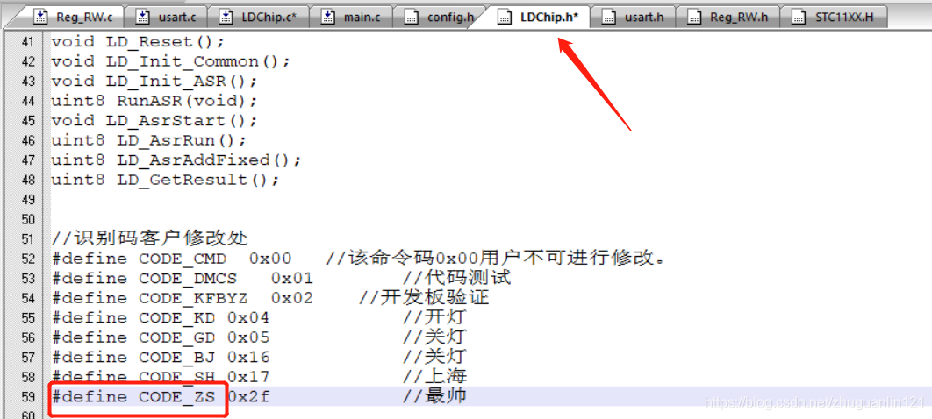Click the file icon on the usart.c tab
The image size is (932, 419).
tap(143, 17)
